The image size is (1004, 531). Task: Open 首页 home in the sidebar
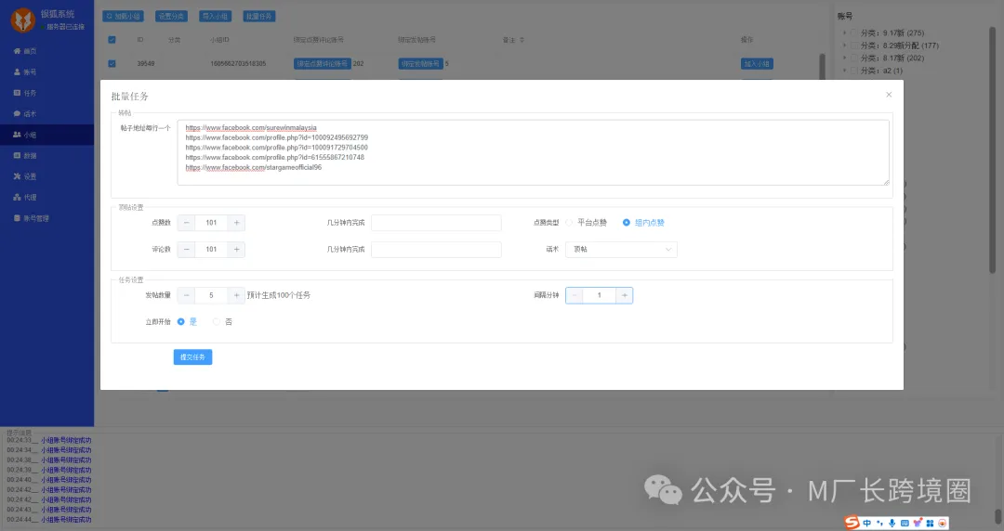(46, 51)
